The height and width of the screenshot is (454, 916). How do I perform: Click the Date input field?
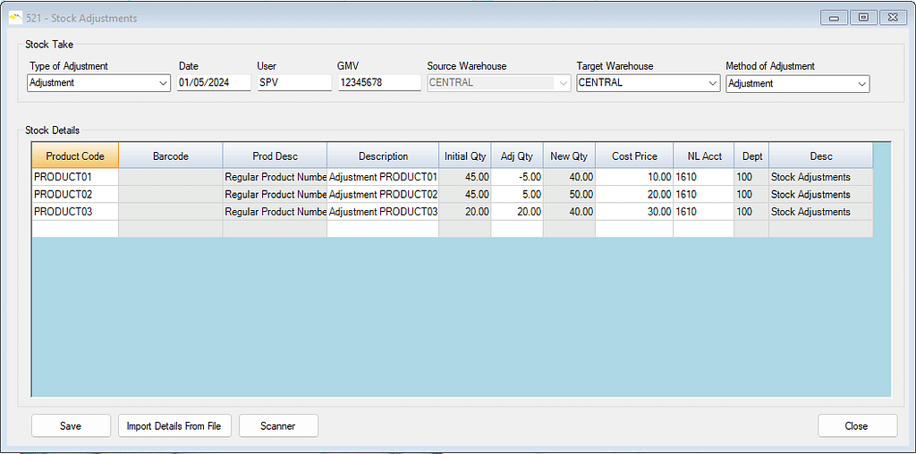[x=213, y=83]
